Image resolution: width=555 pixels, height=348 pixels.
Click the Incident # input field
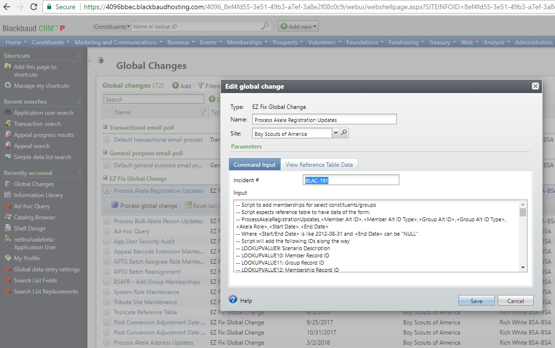click(351, 180)
